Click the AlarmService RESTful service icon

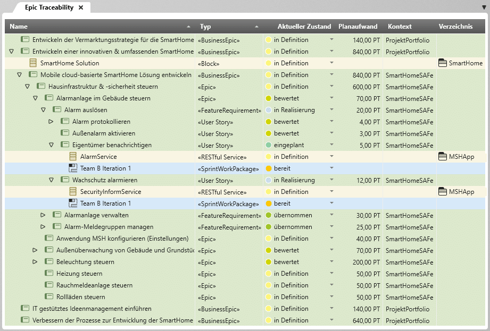coord(73,157)
